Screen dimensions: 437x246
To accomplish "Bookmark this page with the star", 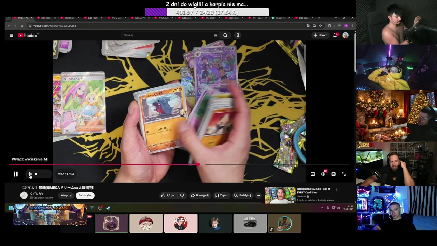I will click(x=320, y=26).
